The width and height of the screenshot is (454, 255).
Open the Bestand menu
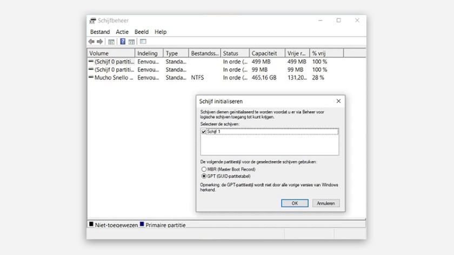(100, 32)
